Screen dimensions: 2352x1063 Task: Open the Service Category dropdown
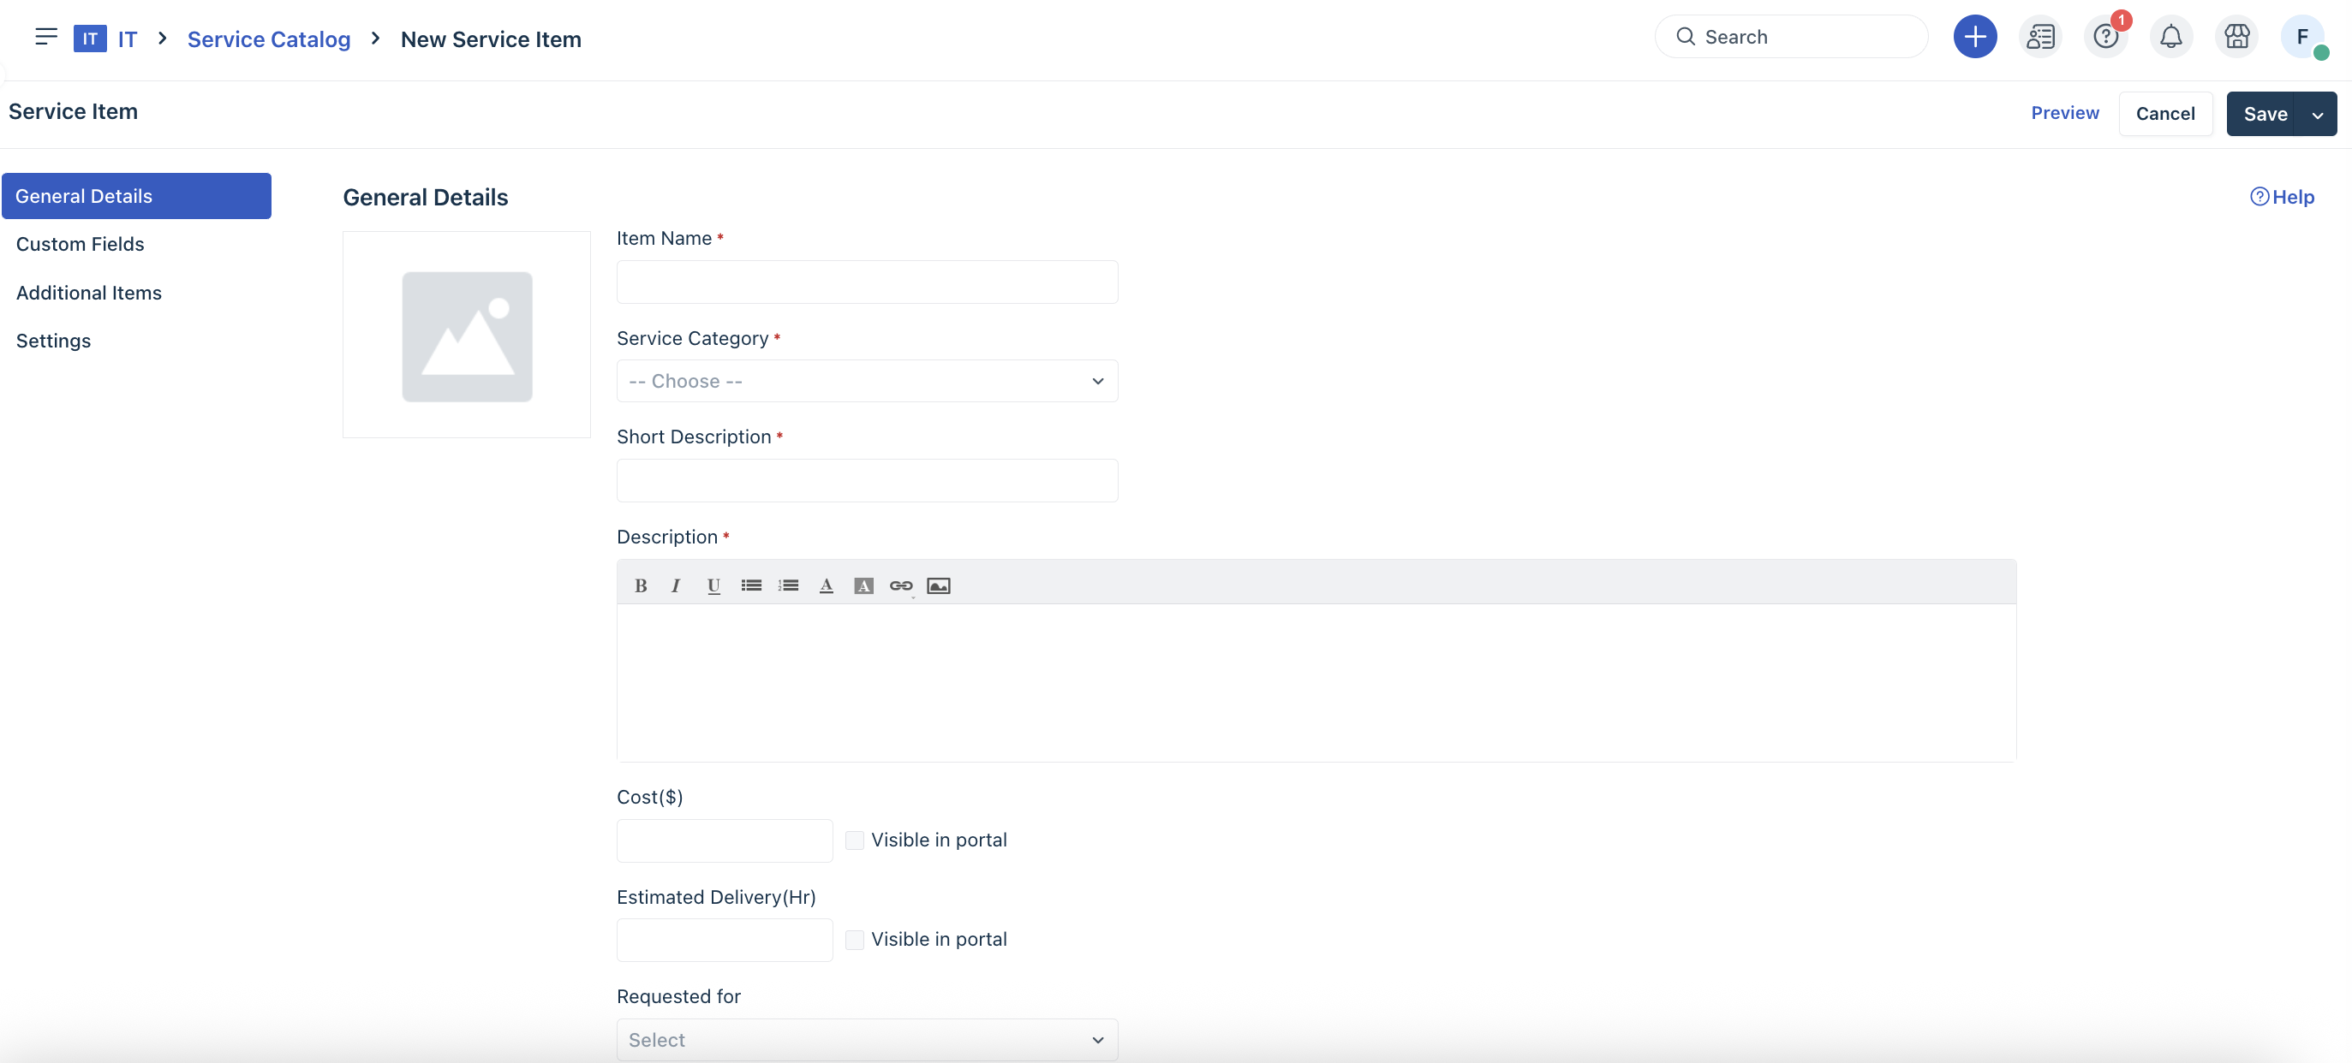tap(867, 382)
